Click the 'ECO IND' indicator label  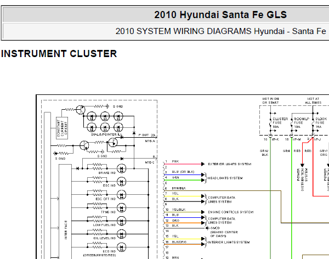109,251
